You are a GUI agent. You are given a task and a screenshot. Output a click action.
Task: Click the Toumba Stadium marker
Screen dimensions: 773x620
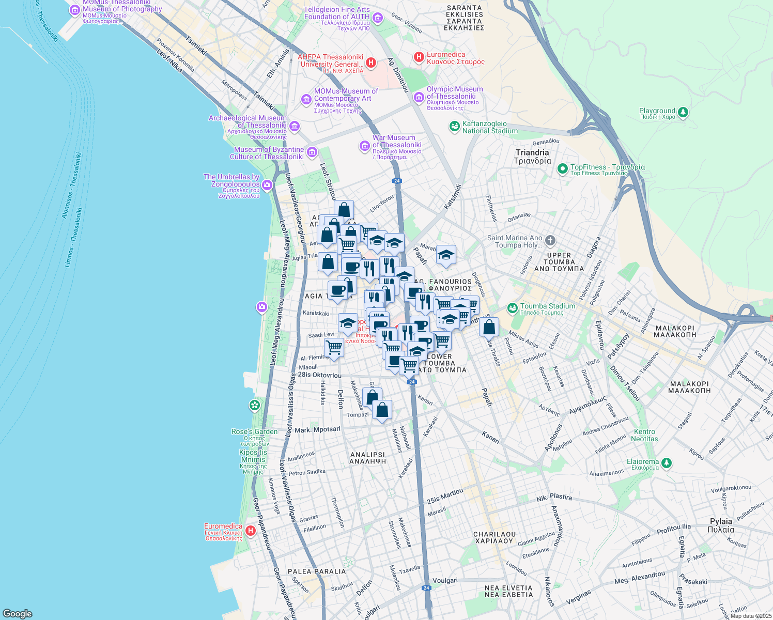tap(512, 308)
